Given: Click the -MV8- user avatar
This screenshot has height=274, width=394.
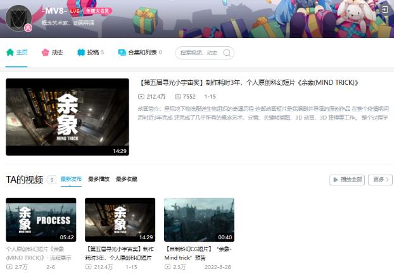Looking at the screenshot, I should pos(18,17).
